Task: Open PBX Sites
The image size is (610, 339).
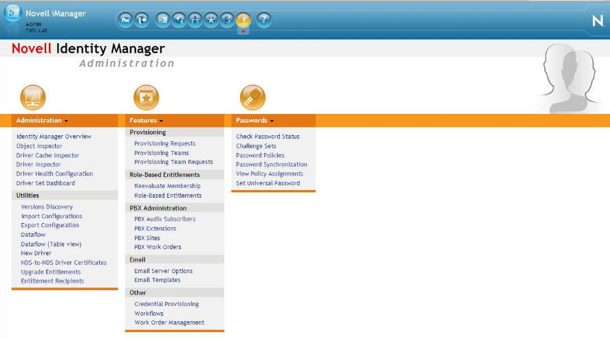Action: coord(147,237)
